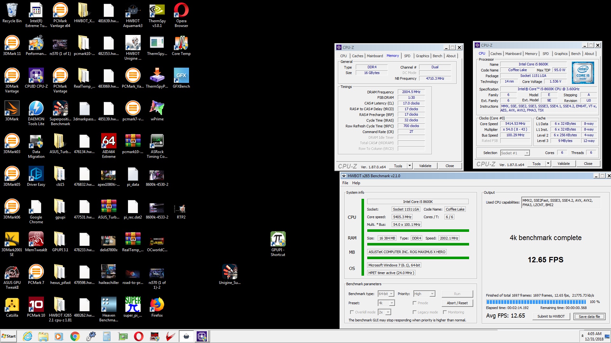Screen dimensions: 611x343
Task: Enable the Overkill mode checkbox
Action: pos(352,312)
